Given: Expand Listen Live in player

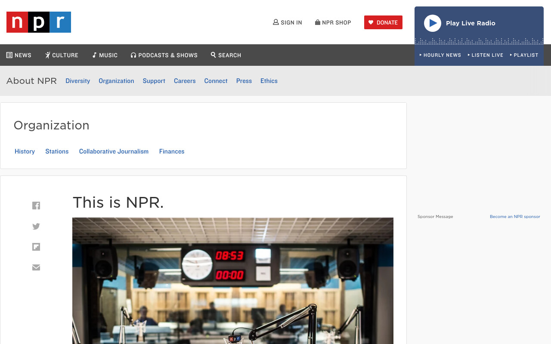Looking at the screenshot, I should point(486,55).
